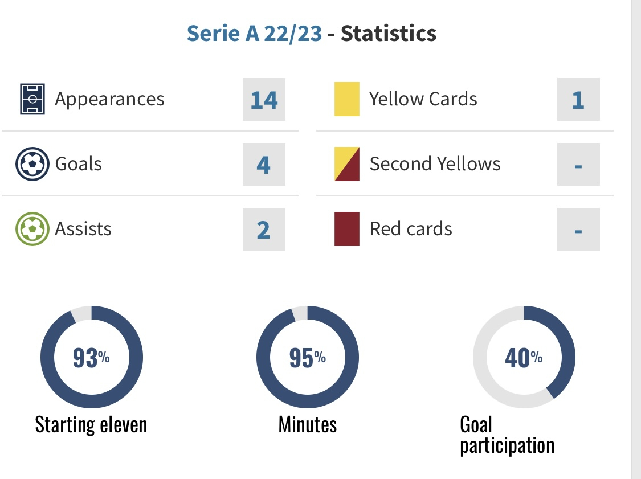The width and height of the screenshot is (641, 479).
Task: Click the Goal participation caption
Action: coord(507,435)
